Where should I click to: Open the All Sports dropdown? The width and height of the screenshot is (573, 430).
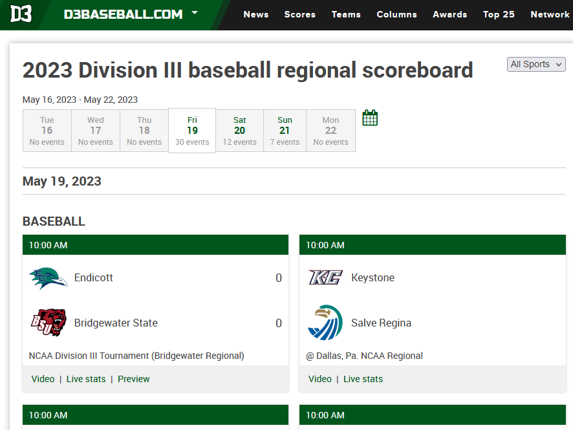pos(536,64)
